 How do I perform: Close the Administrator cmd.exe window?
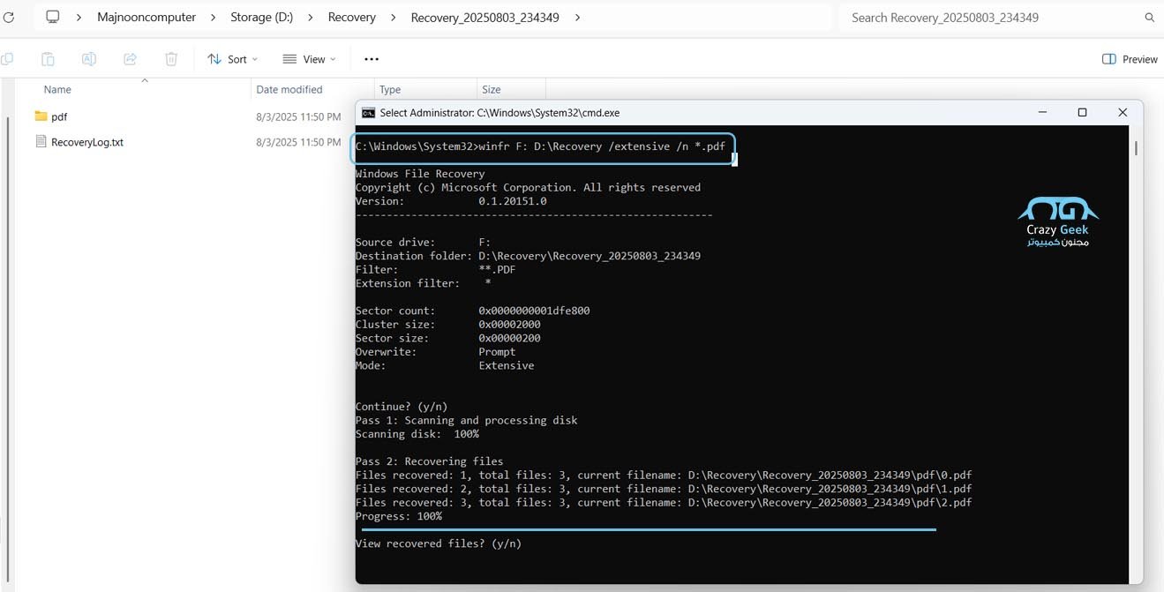[x=1123, y=113]
